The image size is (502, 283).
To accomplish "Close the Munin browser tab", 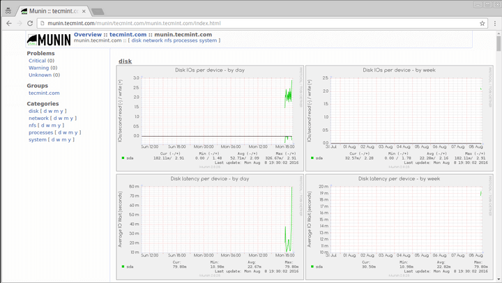I will tap(84, 11).
